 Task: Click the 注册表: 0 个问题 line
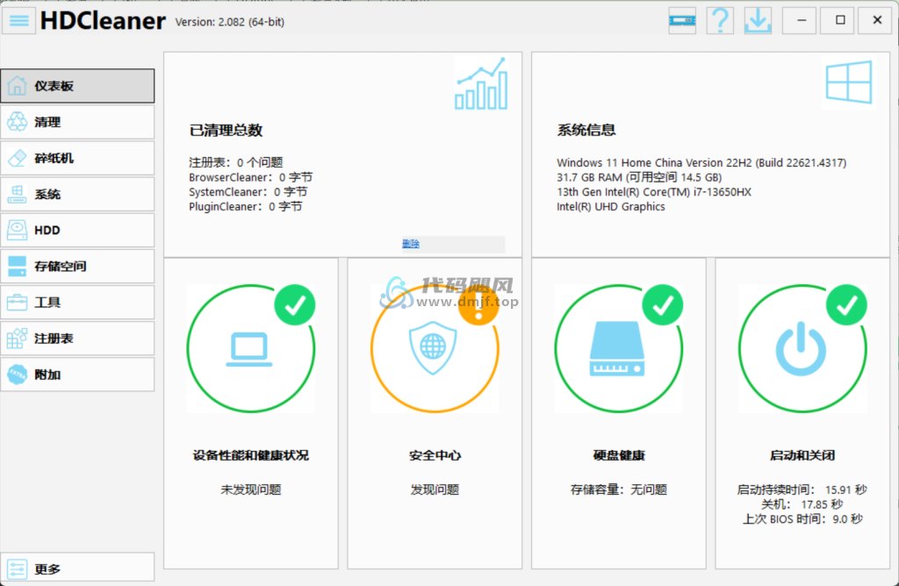235,162
